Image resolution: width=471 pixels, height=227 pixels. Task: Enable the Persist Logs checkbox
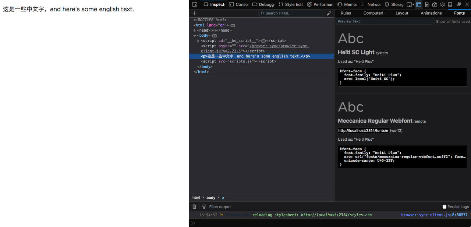pos(445,206)
